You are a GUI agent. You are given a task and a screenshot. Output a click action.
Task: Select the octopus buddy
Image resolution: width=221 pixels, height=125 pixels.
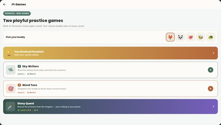coord(190,37)
